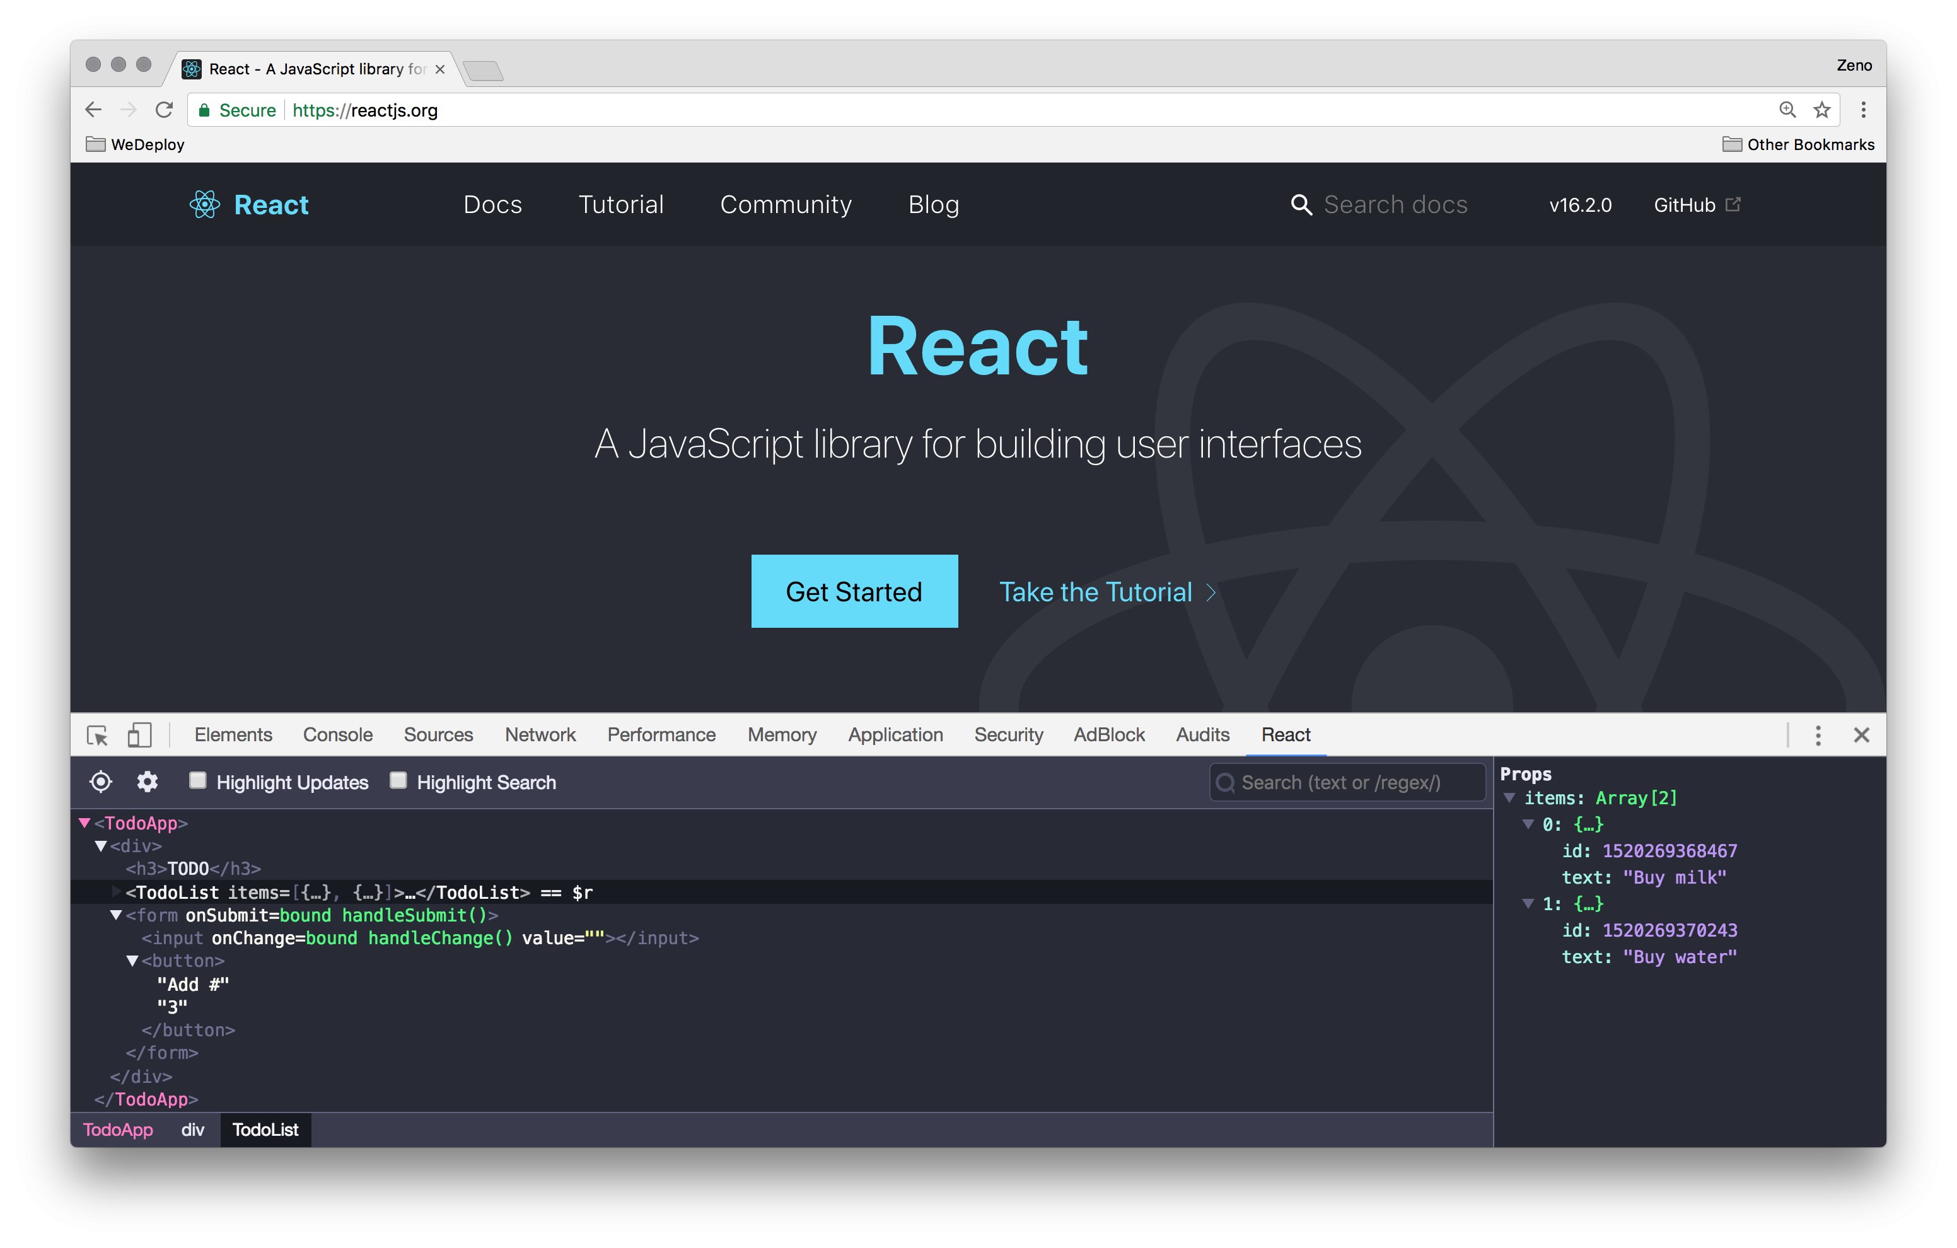Click the React atom logo in header
The image size is (1957, 1248).
205,205
